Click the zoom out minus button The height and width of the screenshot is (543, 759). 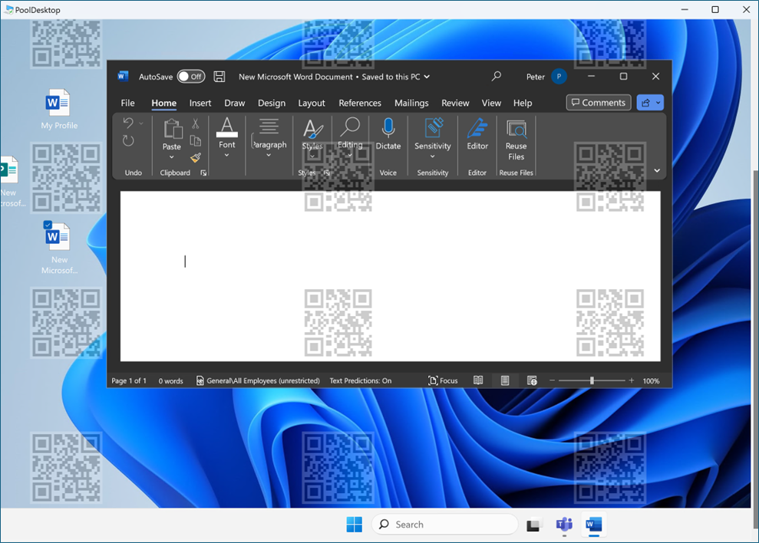[x=552, y=381]
